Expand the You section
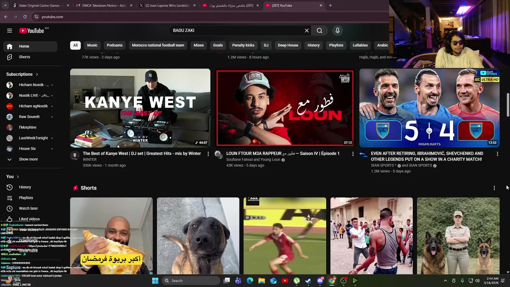 [13, 177]
